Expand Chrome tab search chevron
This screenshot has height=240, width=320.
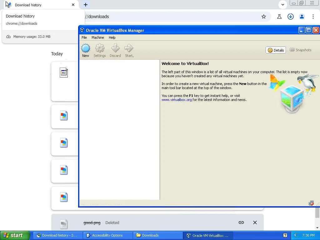(x=282, y=4)
